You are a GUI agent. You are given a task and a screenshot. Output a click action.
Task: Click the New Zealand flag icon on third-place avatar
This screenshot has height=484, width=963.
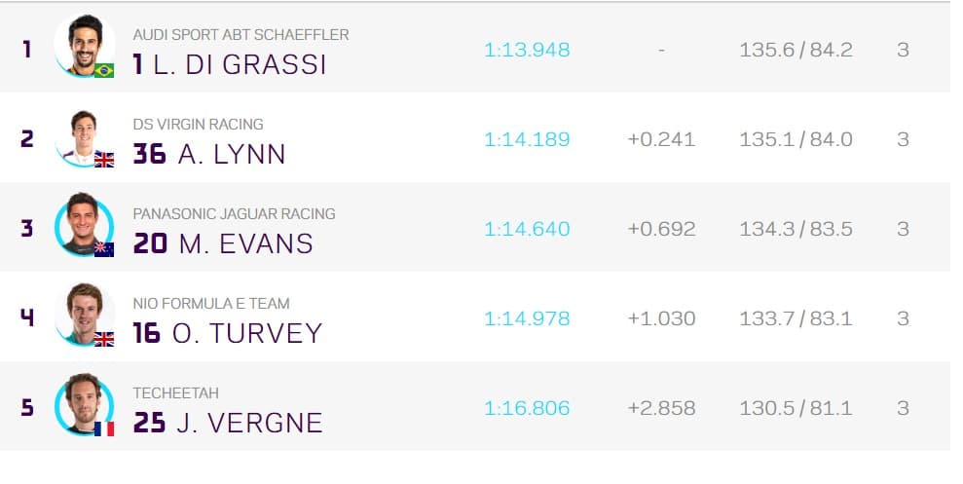104,249
